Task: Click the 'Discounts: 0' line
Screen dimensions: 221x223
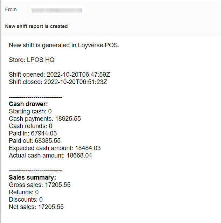Action: [26, 200]
